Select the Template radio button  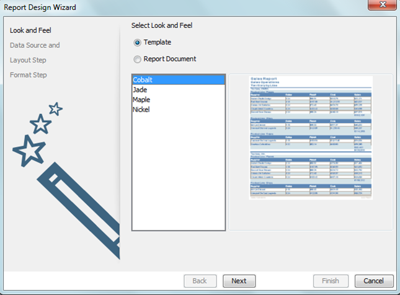138,42
